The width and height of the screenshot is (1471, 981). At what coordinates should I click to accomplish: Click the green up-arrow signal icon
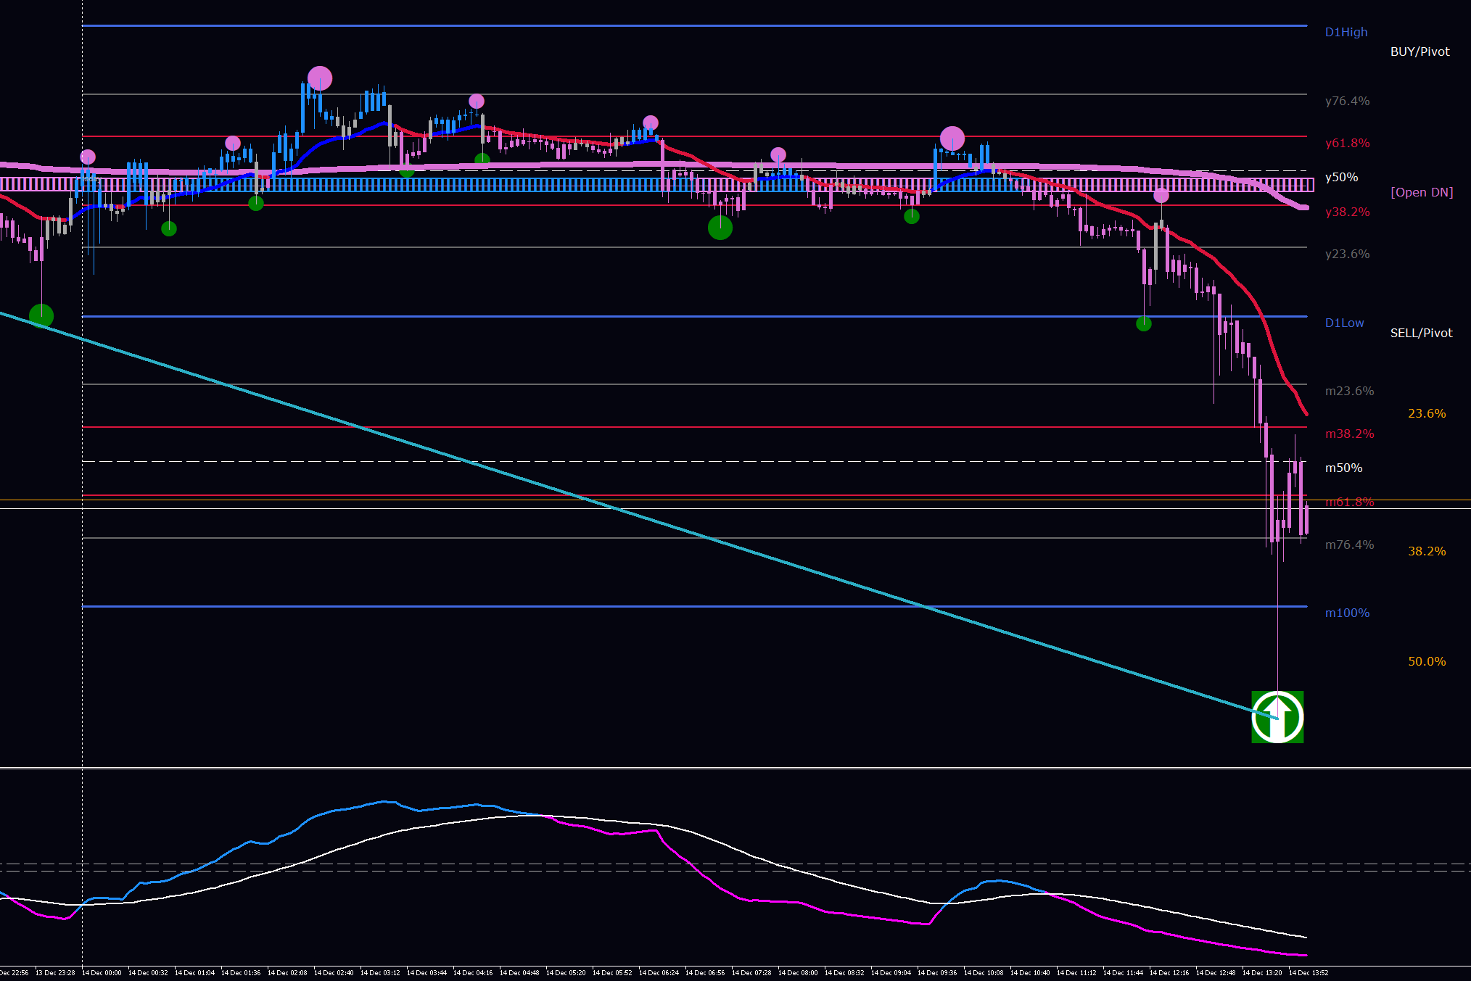click(x=1277, y=717)
